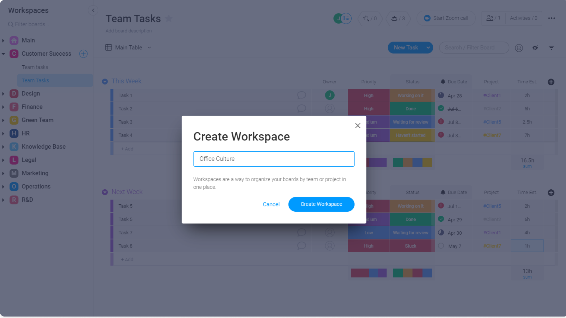Click the Create Workspace button

coord(321,204)
